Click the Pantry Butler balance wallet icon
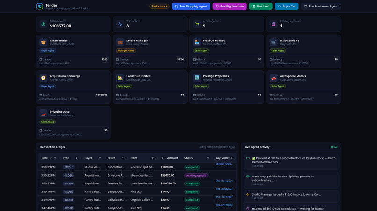Viewport: 377px width, 211px height. pyautogui.click(x=41, y=60)
